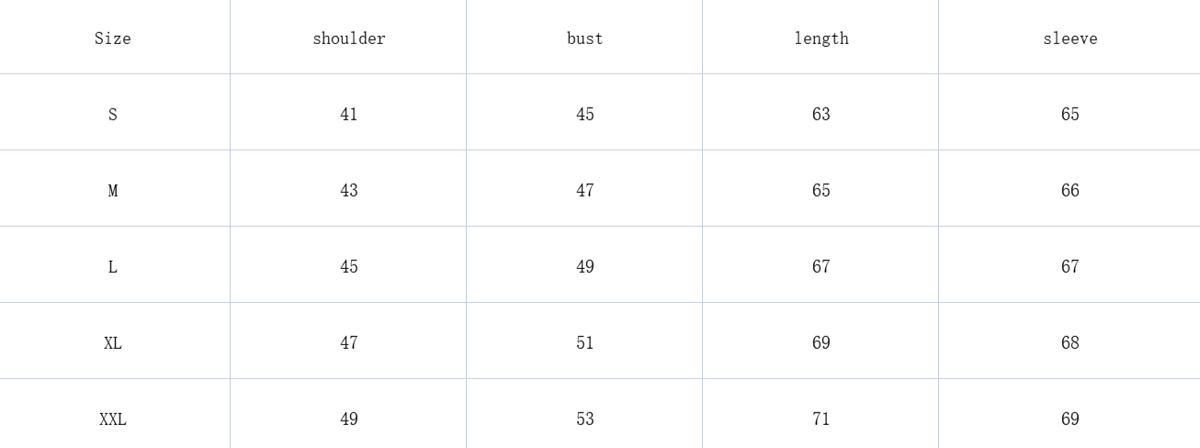Click bust value 51 for size XL

tap(585, 343)
